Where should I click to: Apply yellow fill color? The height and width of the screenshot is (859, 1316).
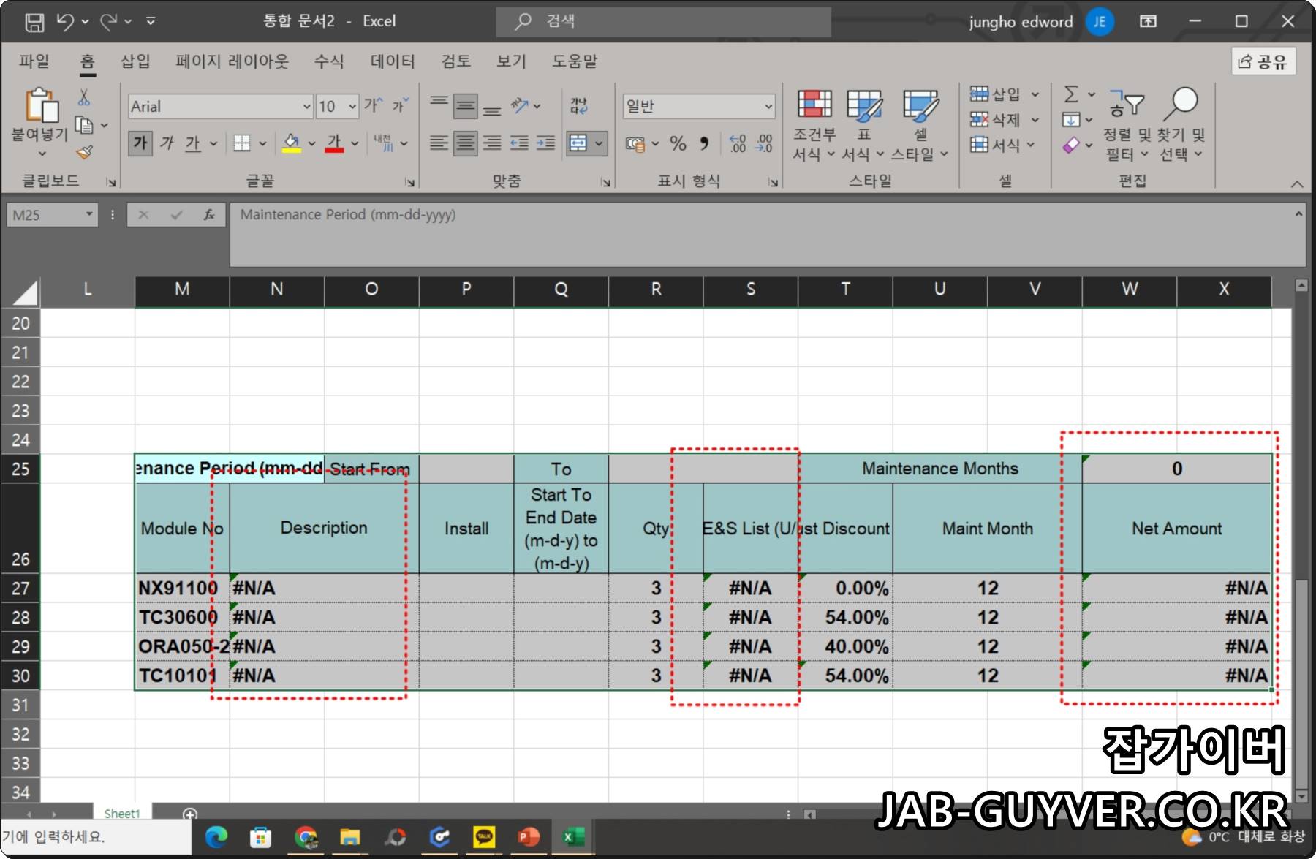(x=291, y=143)
